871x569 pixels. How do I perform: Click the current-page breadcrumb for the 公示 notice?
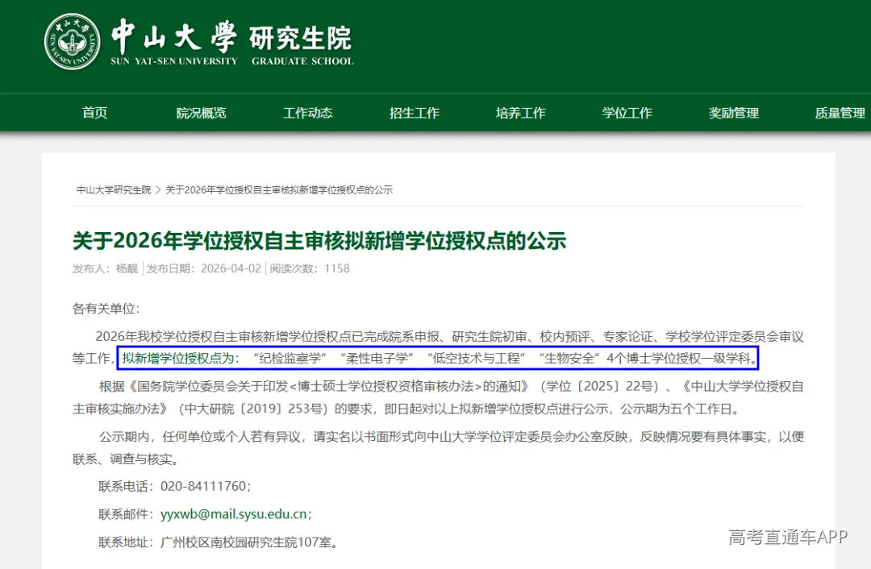(x=279, y=190)
